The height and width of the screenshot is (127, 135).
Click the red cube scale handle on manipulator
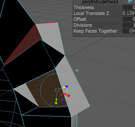click(x=69, y=96)
